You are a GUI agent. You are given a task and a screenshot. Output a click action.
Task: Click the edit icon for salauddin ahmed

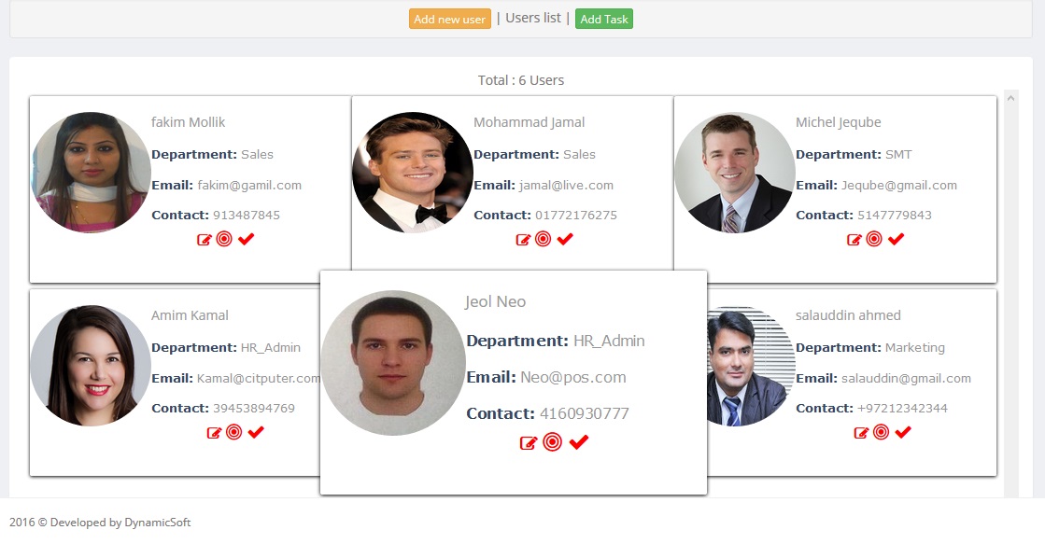(861, 433)
